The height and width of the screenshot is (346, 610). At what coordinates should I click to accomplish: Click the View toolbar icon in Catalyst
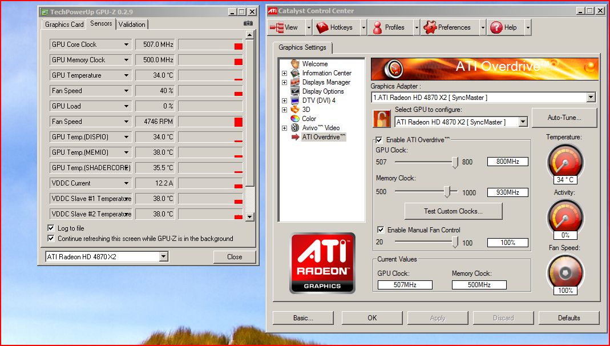tap(277, 27)
